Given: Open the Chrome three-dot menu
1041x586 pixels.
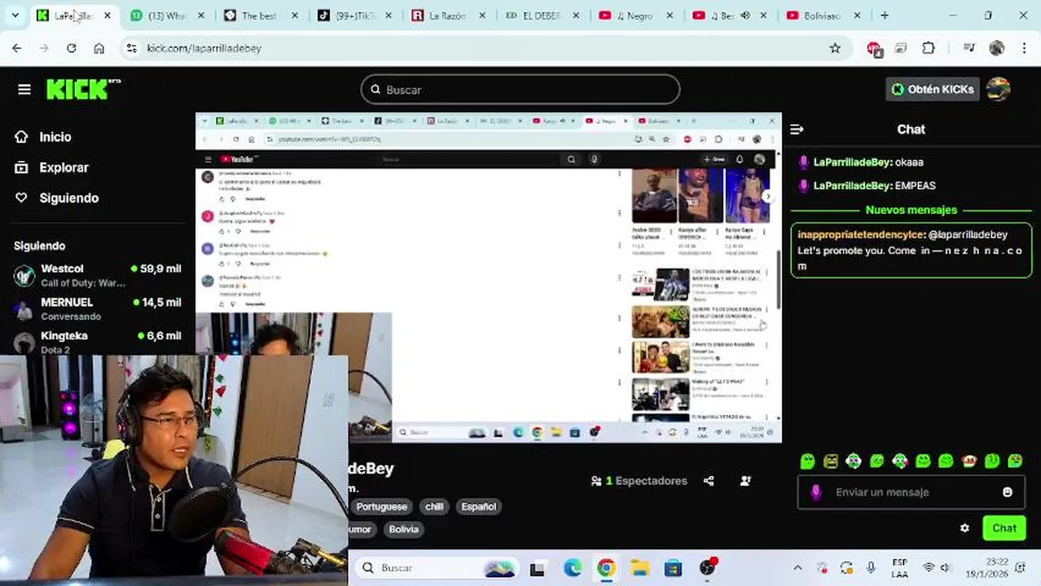Looking at the screenshot, I should click(1024, 48).
